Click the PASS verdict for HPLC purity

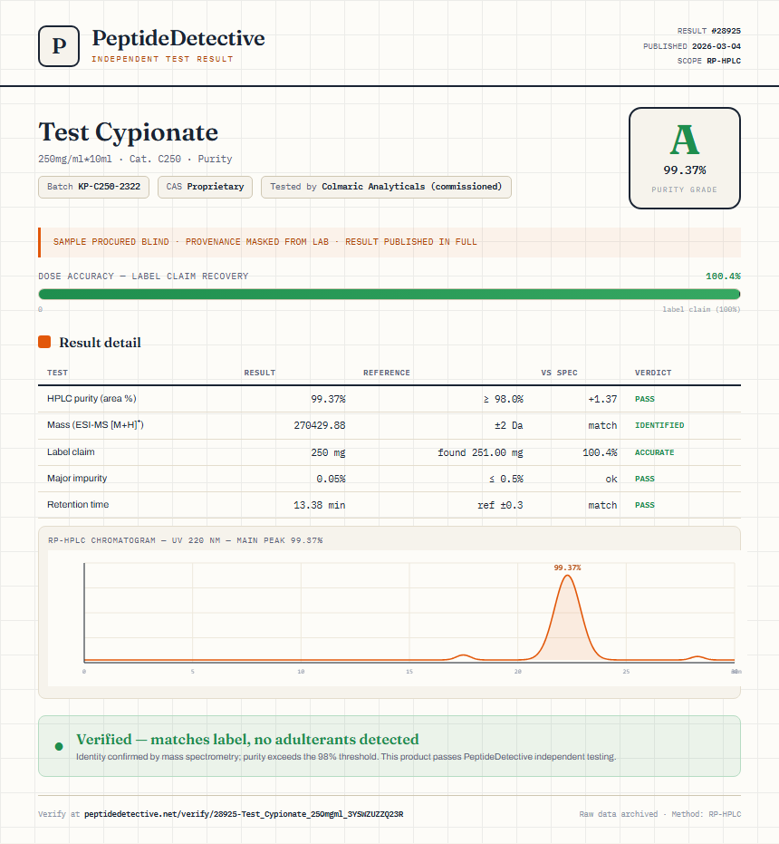[x=645, y=399]
